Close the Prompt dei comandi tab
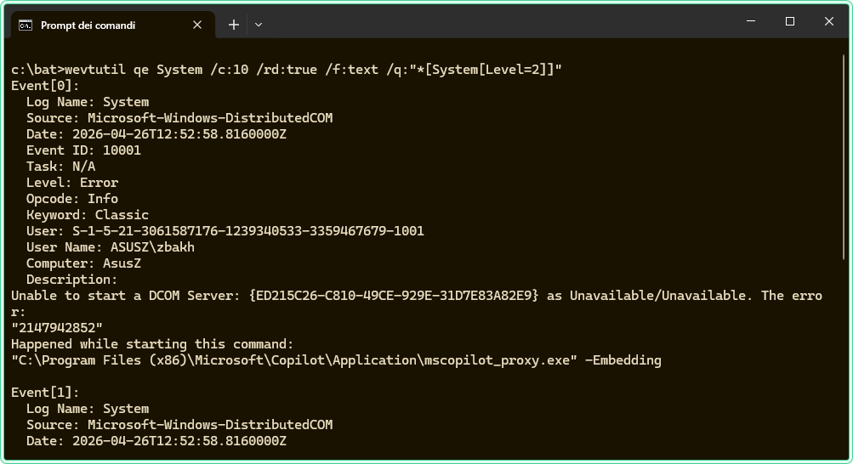 coord(198,25)
